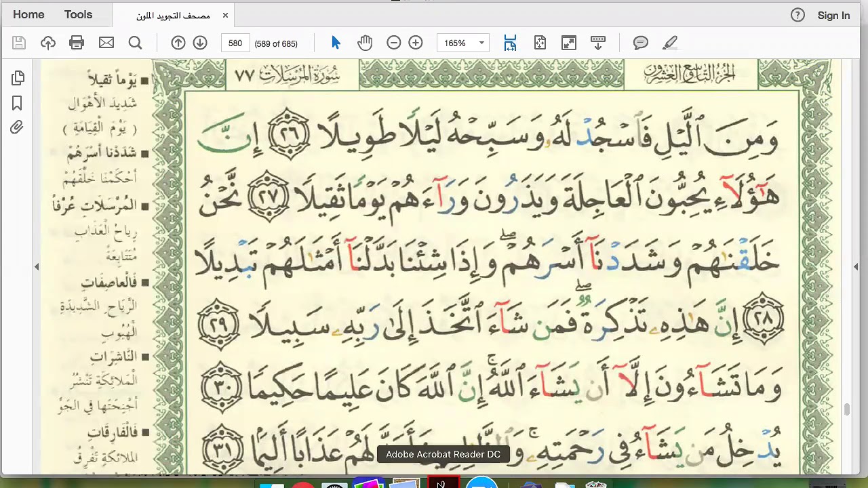Open the Help question mark menu
Image resolution: width=868 pixels, height=488 pixels.
point(797,15)
